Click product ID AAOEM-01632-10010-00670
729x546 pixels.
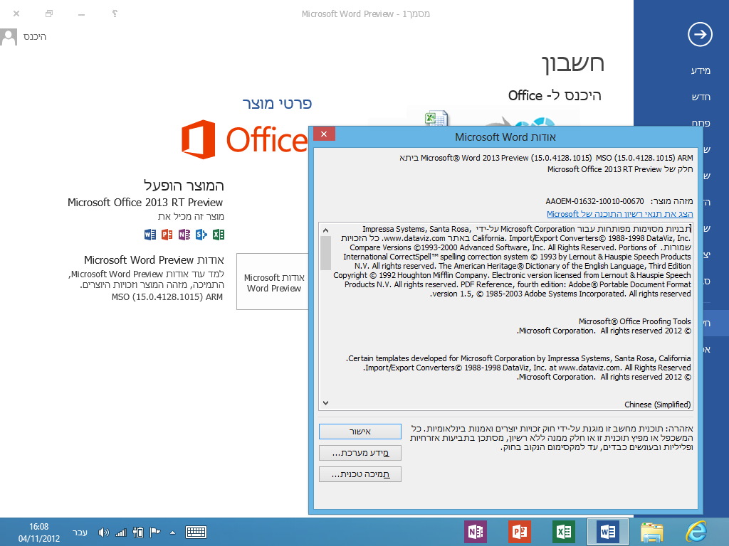(594, 201)
